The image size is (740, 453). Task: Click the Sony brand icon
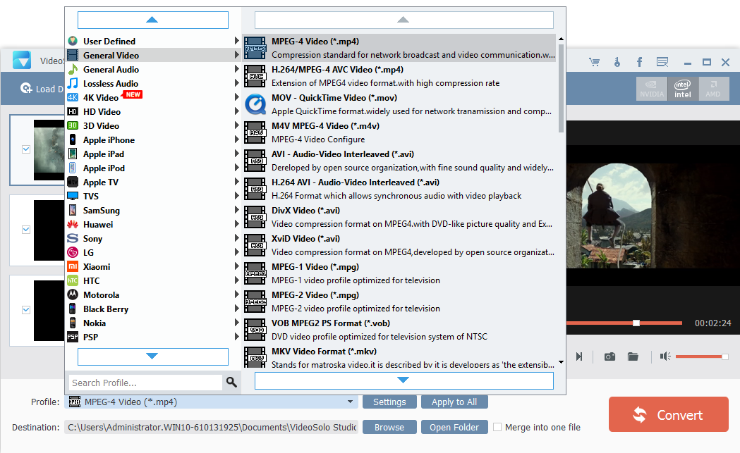(73, 239)
